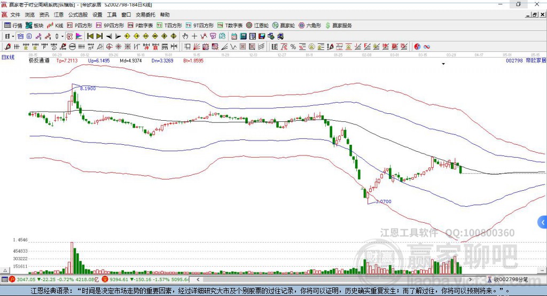The width and height of the screenshot is (547, 296).
Task: Open the P四方形 tool
Action: tap(80, 26)
